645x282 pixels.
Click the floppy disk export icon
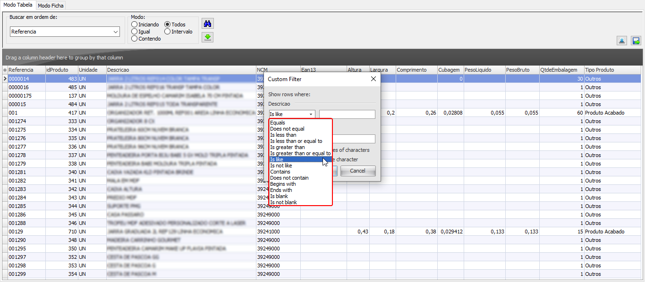(636, 41)
